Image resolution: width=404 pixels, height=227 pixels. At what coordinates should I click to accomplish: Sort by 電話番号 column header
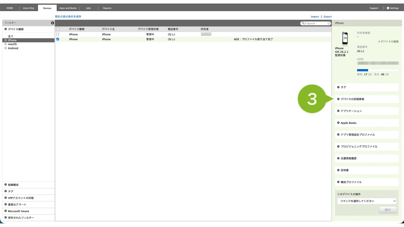(x=173, y=29)
